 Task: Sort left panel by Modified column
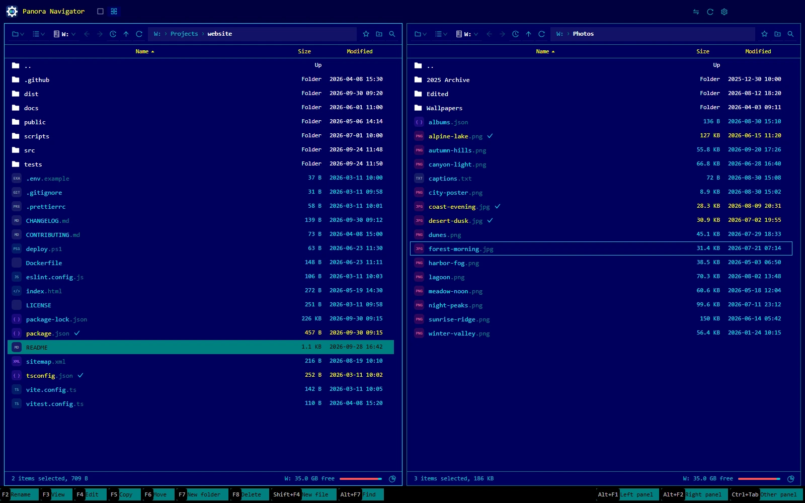click(360, 51)
